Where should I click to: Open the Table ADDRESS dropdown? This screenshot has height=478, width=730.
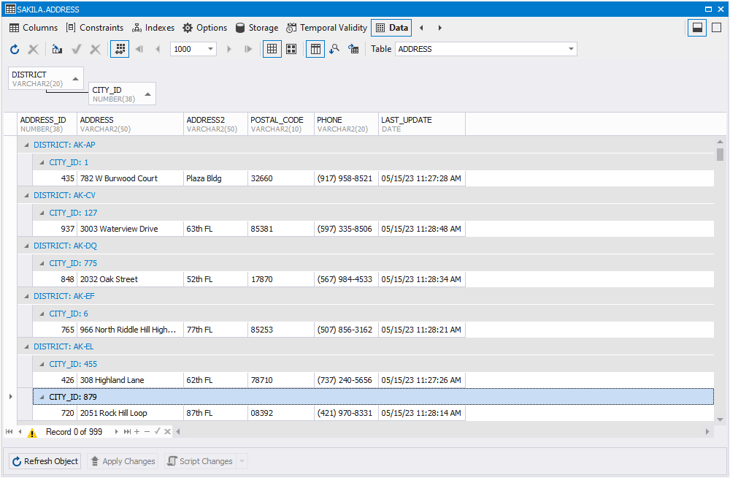[571, 49]
